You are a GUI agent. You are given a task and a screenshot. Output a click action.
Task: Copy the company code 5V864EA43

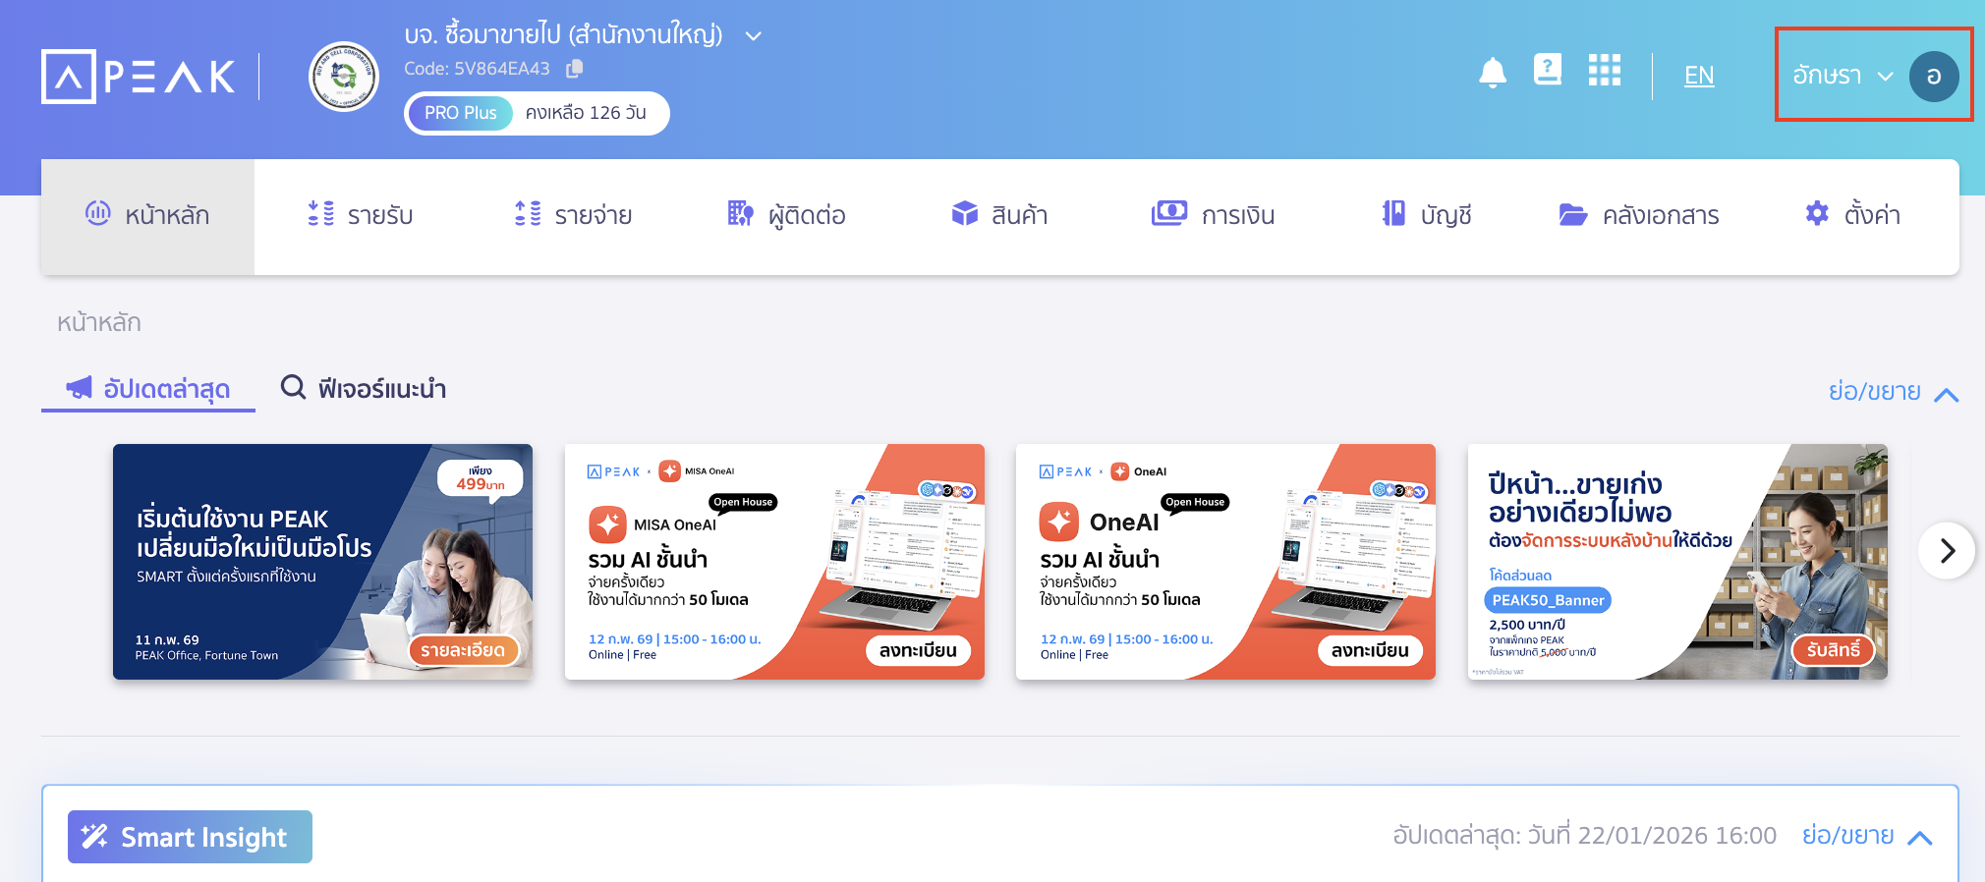[575, 68]
